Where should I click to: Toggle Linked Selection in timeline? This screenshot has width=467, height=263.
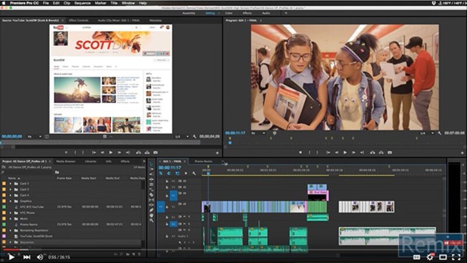pos(177,173)
